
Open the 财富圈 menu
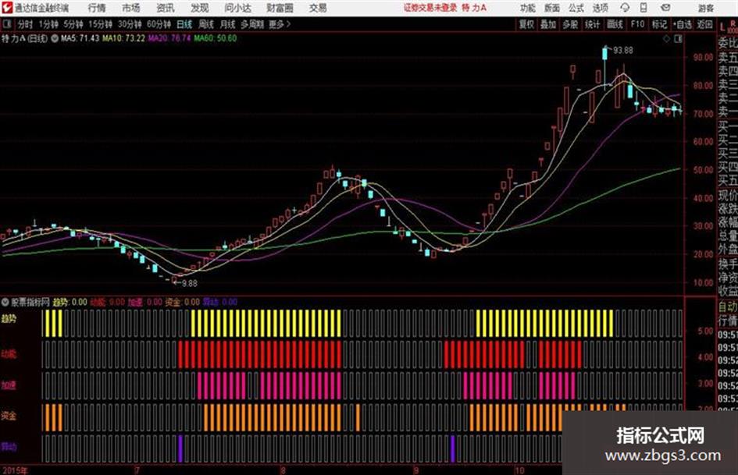pos(280,8)
